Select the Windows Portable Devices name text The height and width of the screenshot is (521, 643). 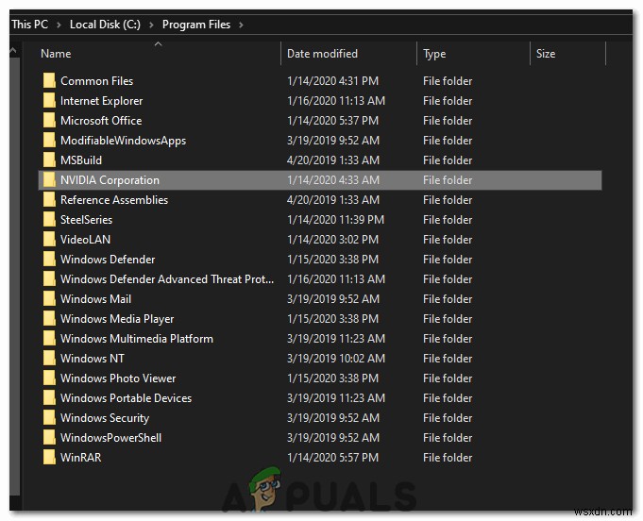pyautogui.click(x=126, y=398)
